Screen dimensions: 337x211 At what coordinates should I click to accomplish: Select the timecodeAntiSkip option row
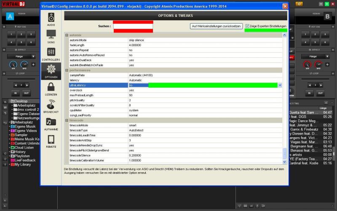(x=176, y=141)
